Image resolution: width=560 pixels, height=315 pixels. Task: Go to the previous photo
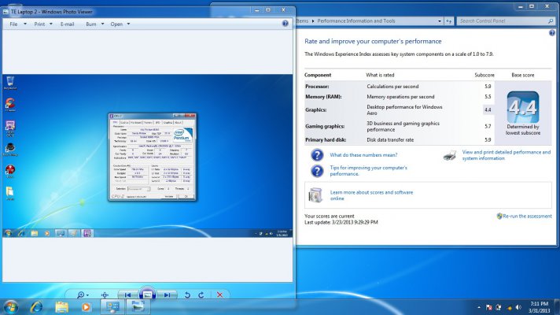tap(127, 295)
